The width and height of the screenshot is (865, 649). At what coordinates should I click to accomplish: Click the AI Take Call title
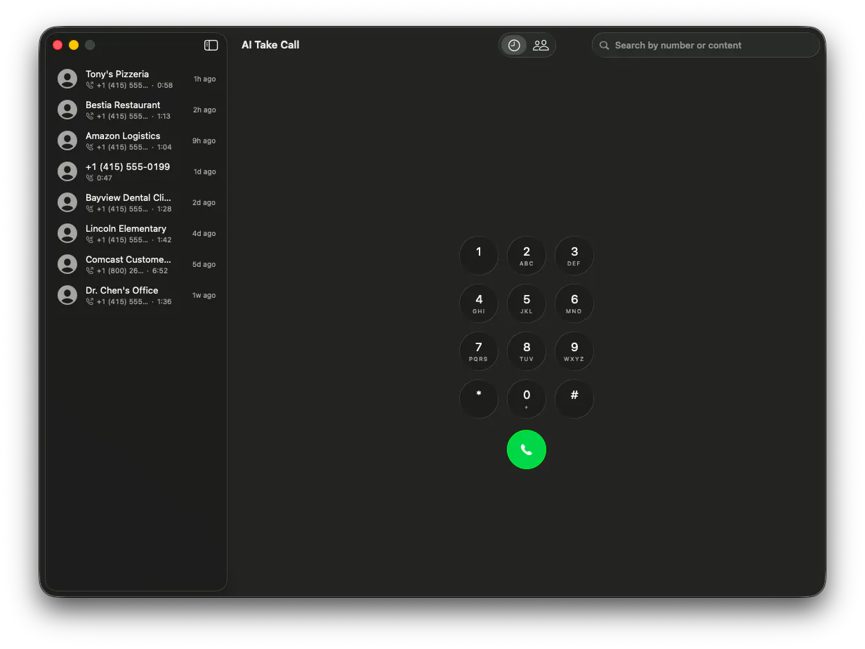[x=270, y=45]
